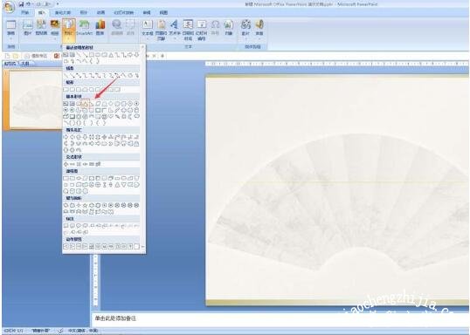Pick the Forward/Next action button shape

pyautogui.click(x=73, y=246)
